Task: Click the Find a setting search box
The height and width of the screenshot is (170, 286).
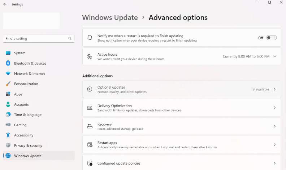Action: [x=39, y=38]
